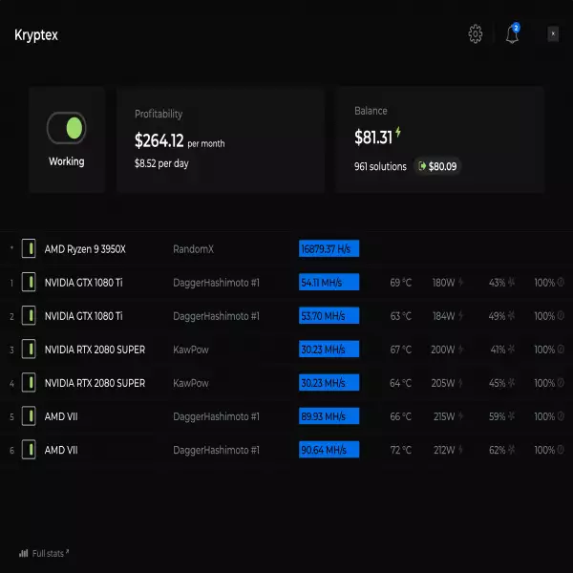Screen dimensions: 573x573
Task: Click the lightning bolt beside the $81.31 balance
Action: pyautogui.click(x=398, y=134)
